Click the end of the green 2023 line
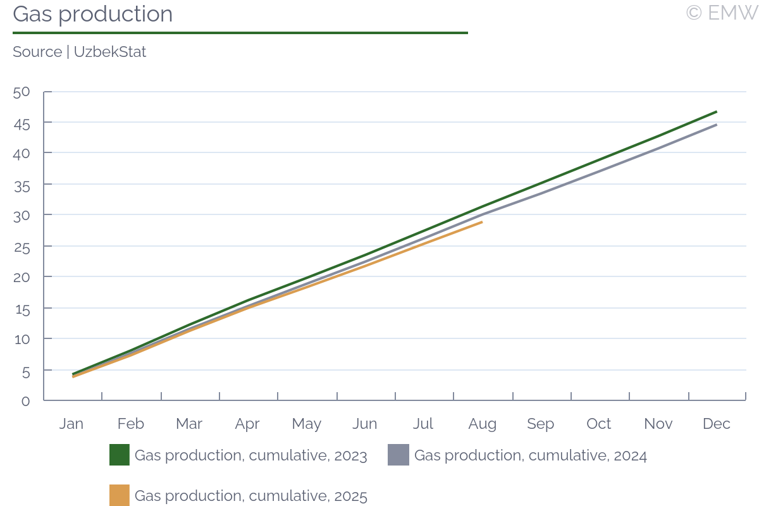The height and width of the screenshot is (506, 759). [716, 112]
